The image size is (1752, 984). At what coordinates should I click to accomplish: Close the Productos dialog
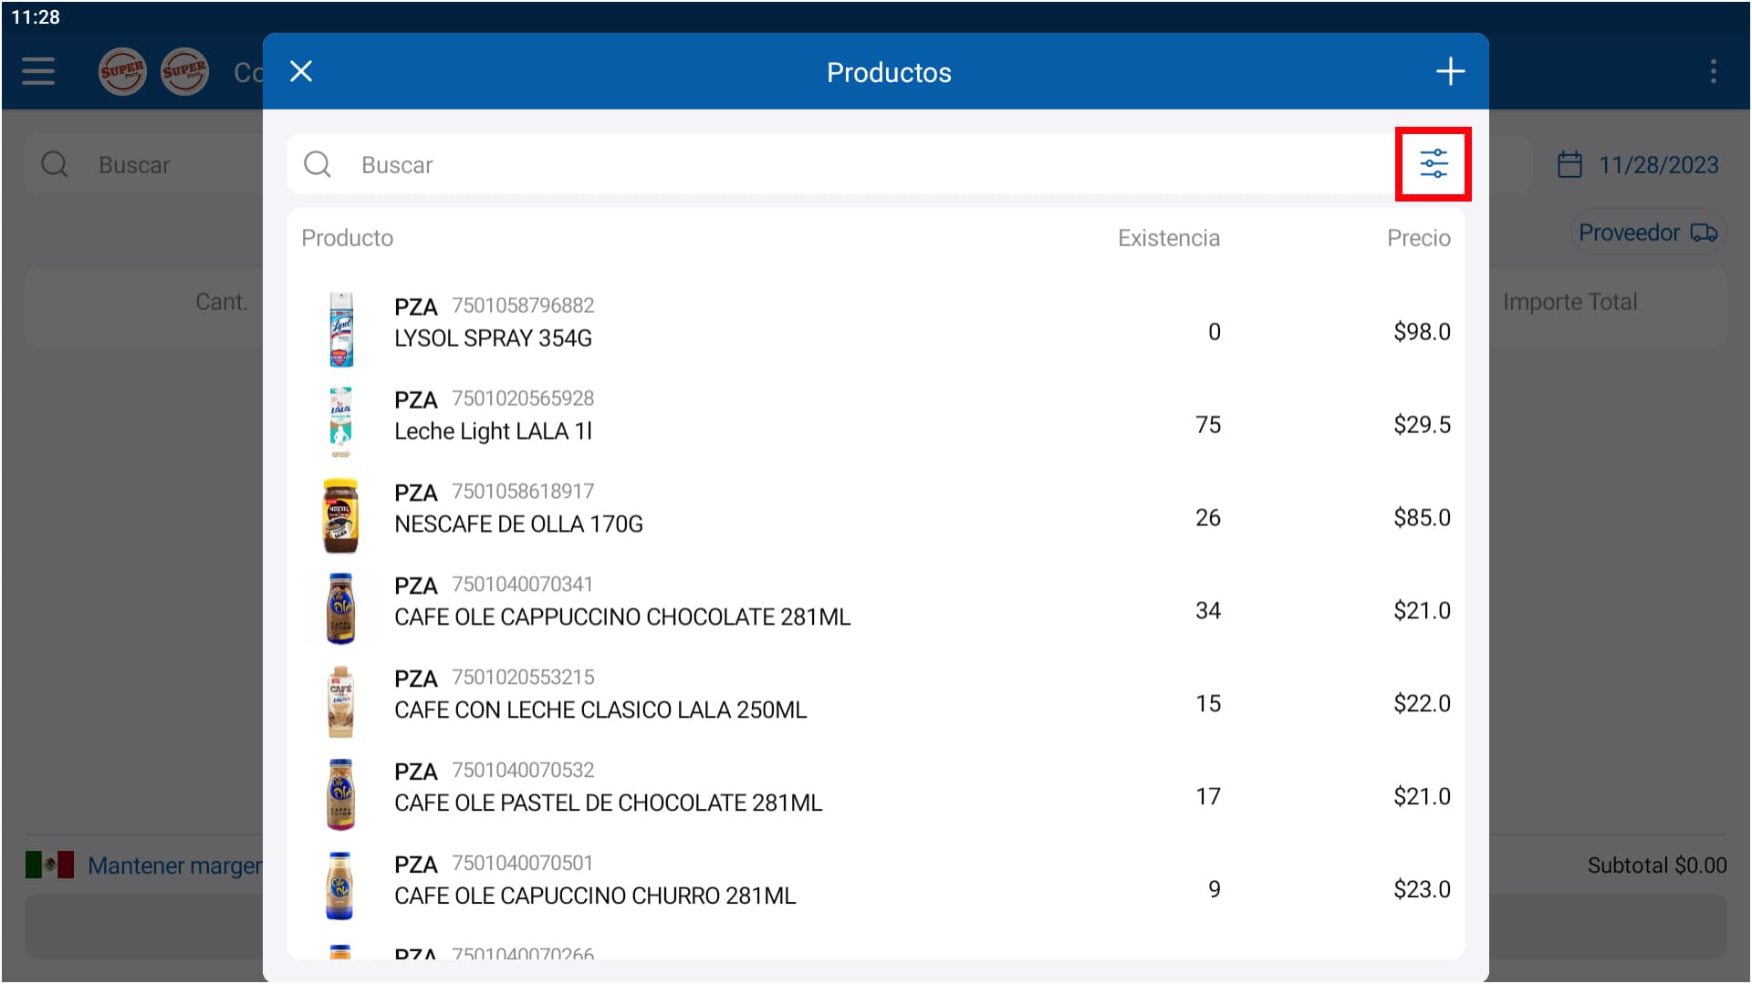[301, 71]
